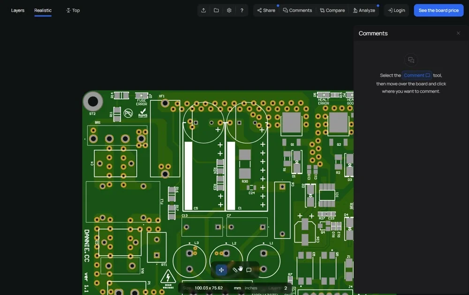This screenshot has width=469, height=295.
Task: Select the move/pan tool in bottom toolbar
Action: pos(221,270)
